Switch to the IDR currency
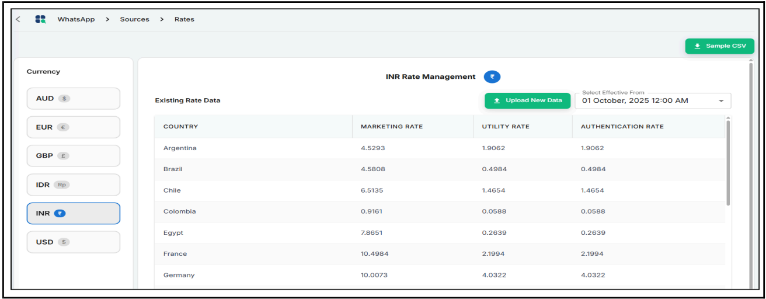 74,185
